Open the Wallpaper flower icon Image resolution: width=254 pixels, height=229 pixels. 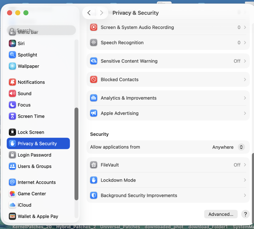click(x=12, y=66)
